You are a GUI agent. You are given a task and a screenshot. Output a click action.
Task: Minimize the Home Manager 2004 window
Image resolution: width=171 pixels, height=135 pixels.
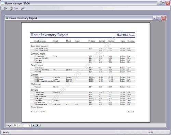click(159, 3)
